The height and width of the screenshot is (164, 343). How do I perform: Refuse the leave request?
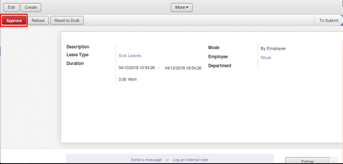pyautogui.click(x=38, y=20)
